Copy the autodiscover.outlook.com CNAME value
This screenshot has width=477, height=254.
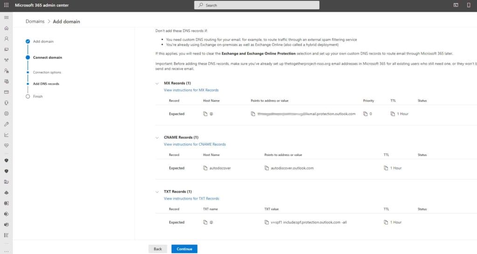point(266,168)
